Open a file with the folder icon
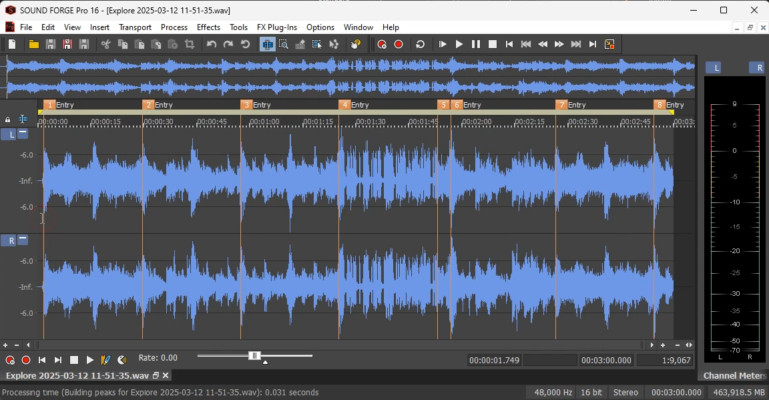The height and width of the screenshot is (400, 769). (33, 45)
